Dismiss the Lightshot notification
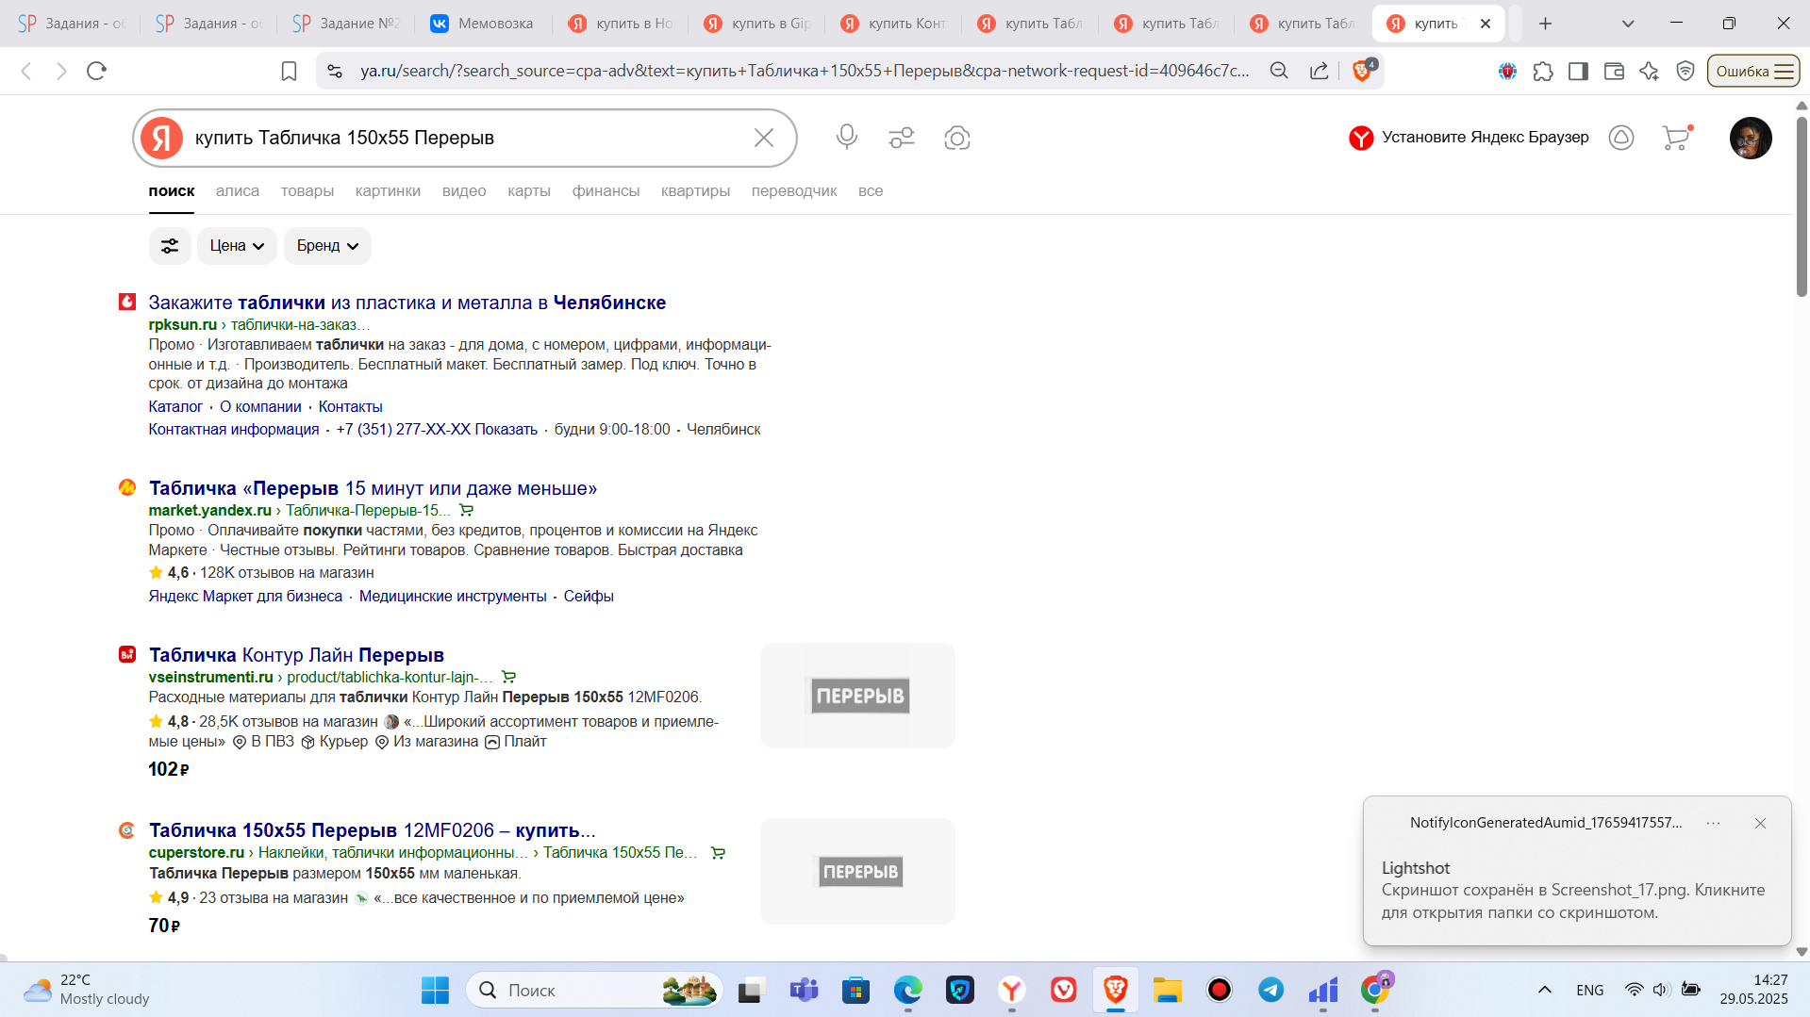1810x1017 pixels. pyautogui.click(x=1760, y=823)
